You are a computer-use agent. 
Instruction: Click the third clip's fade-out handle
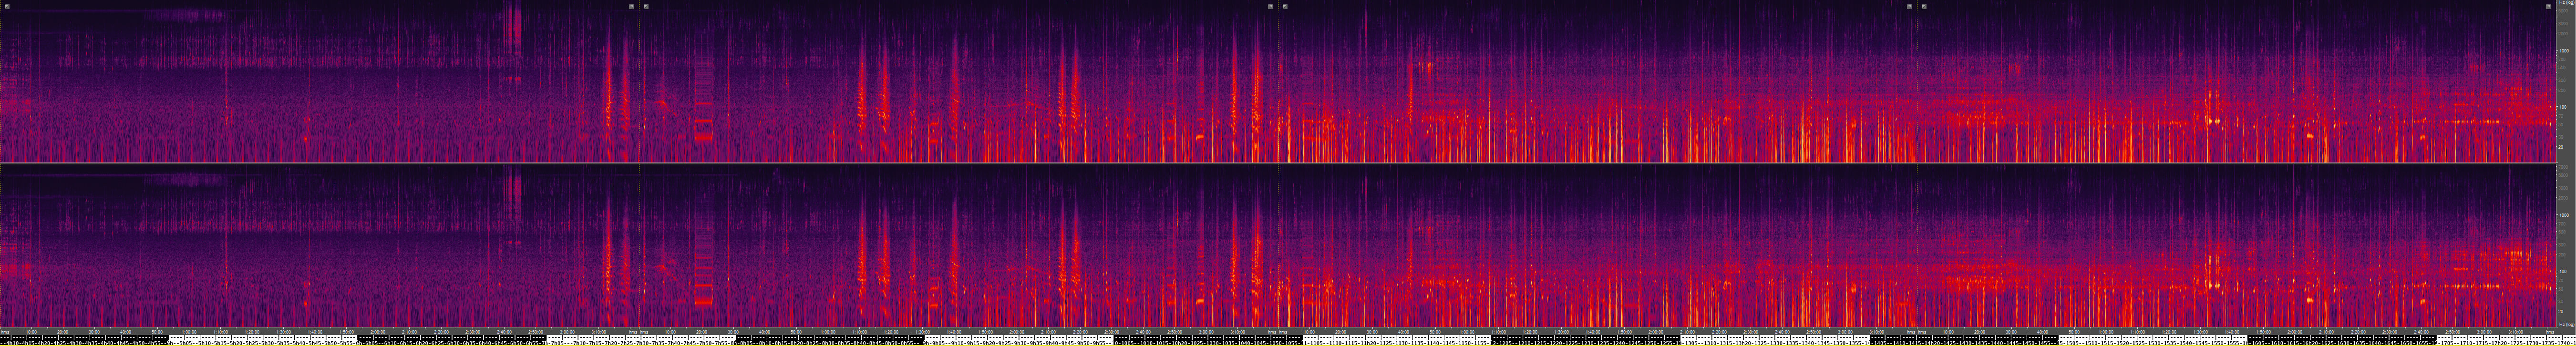[1909, 6]
